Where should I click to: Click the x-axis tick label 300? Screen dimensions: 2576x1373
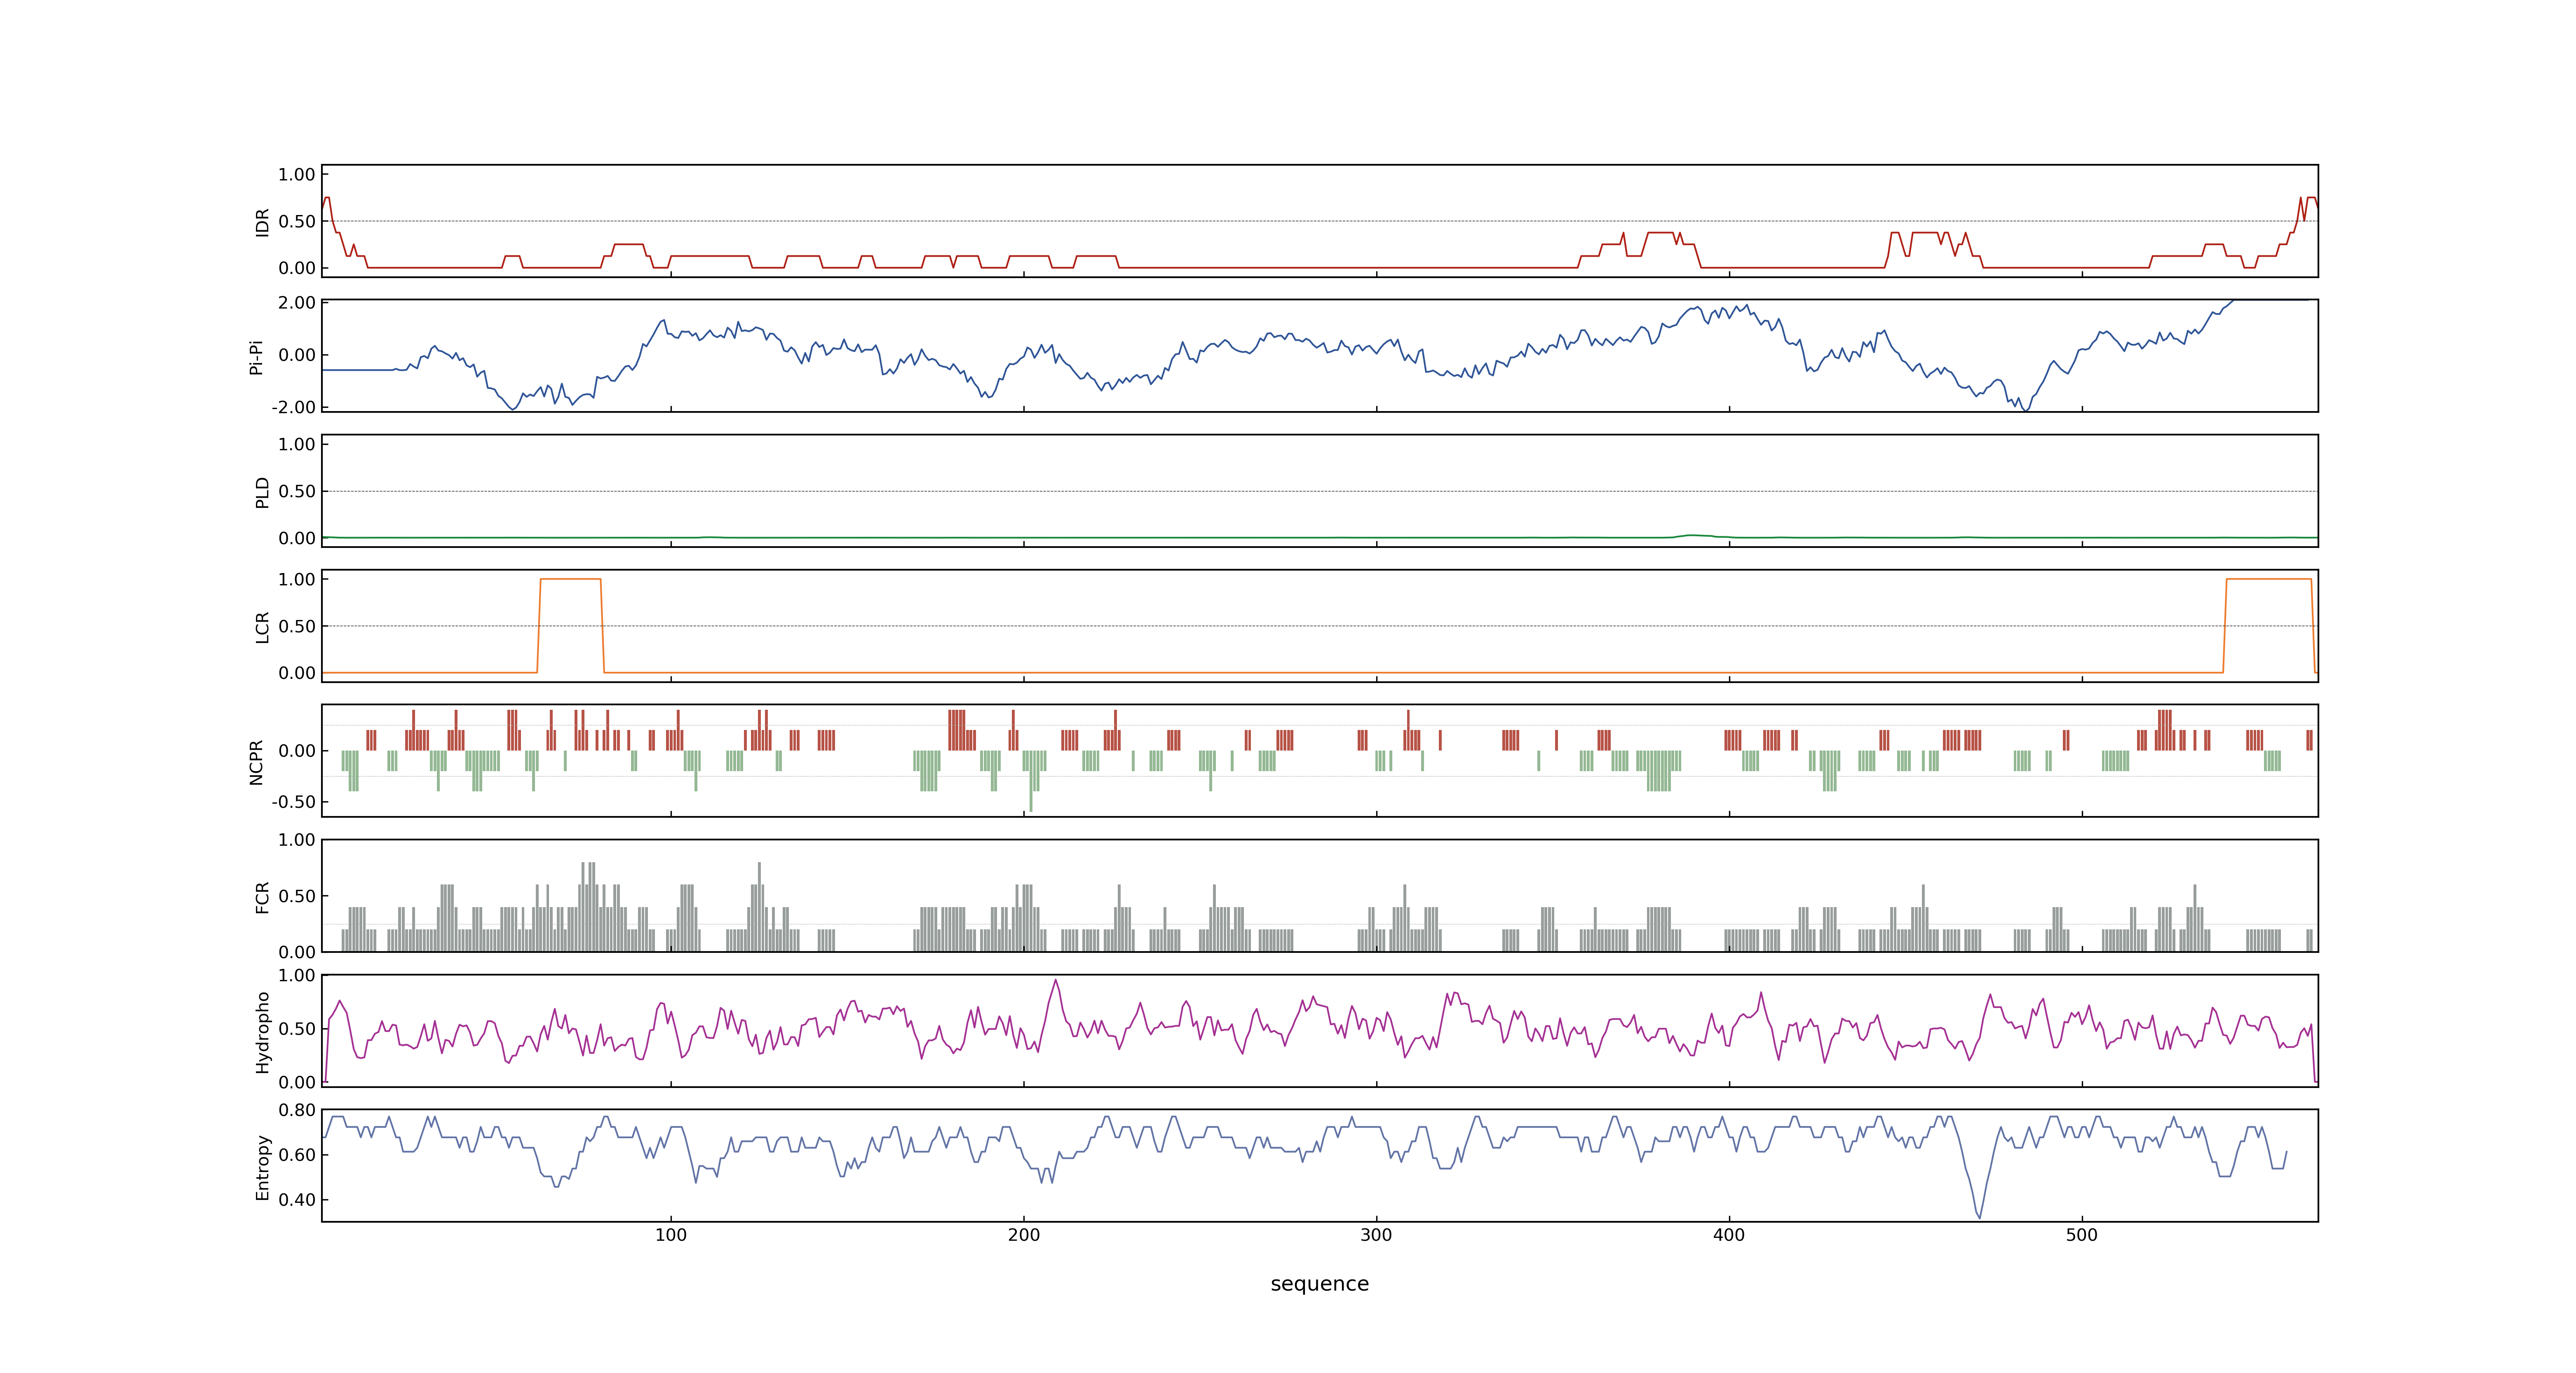click(x=1376, y=1235)
